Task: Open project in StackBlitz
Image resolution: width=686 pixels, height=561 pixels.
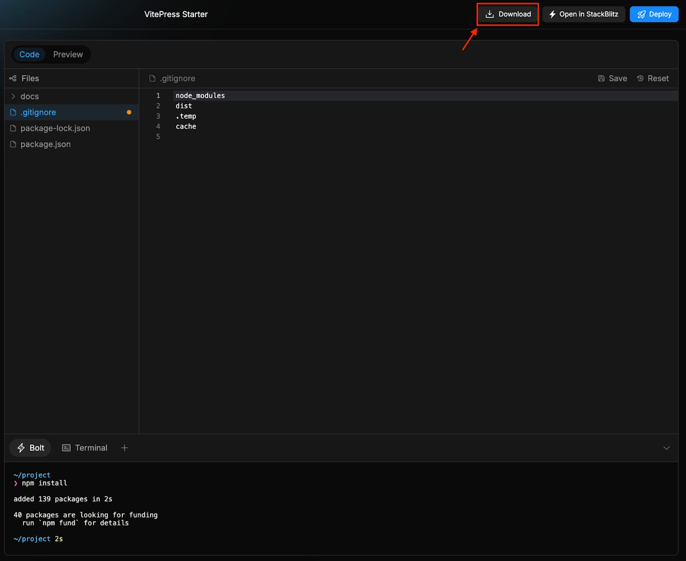Action: pos(584,14)
